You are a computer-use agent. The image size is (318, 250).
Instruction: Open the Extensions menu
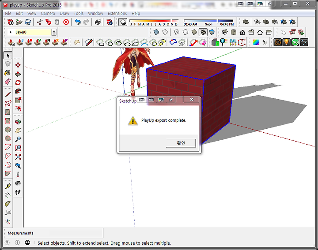(x=117, y=13)
